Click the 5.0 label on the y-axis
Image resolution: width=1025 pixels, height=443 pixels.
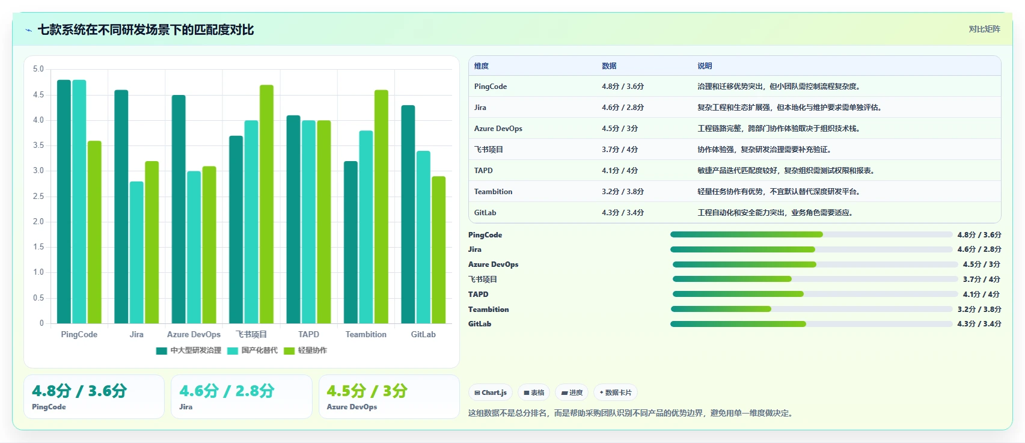click(38, 69)
